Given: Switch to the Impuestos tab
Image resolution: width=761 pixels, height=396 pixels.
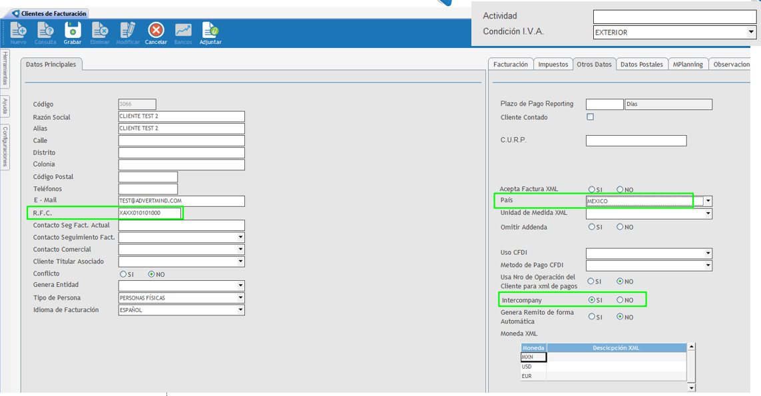Looking at the screenshot, I should [553, 64].
